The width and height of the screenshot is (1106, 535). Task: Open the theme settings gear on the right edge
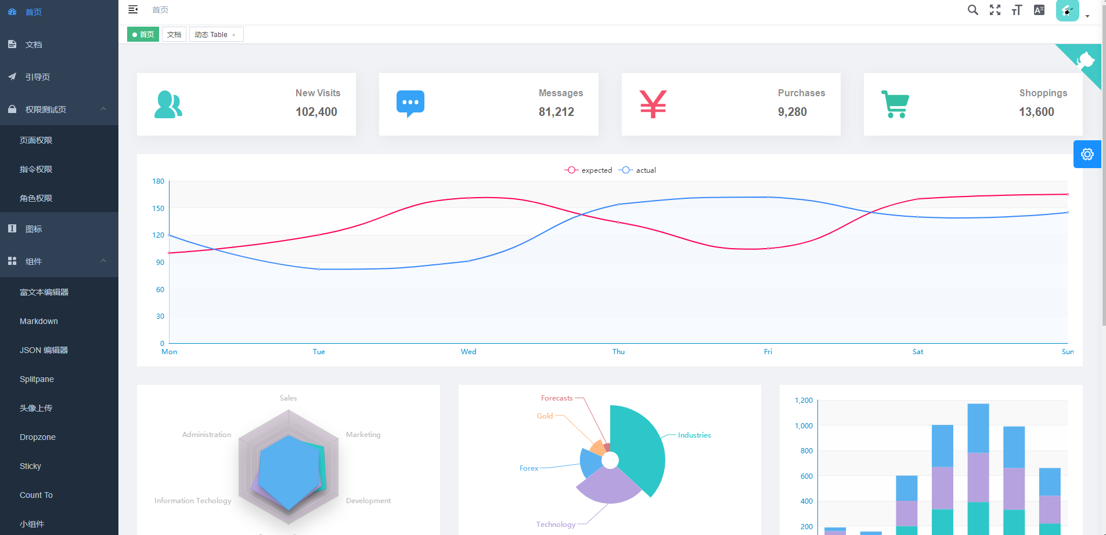pyautogui.click(x=1087, y=154)
